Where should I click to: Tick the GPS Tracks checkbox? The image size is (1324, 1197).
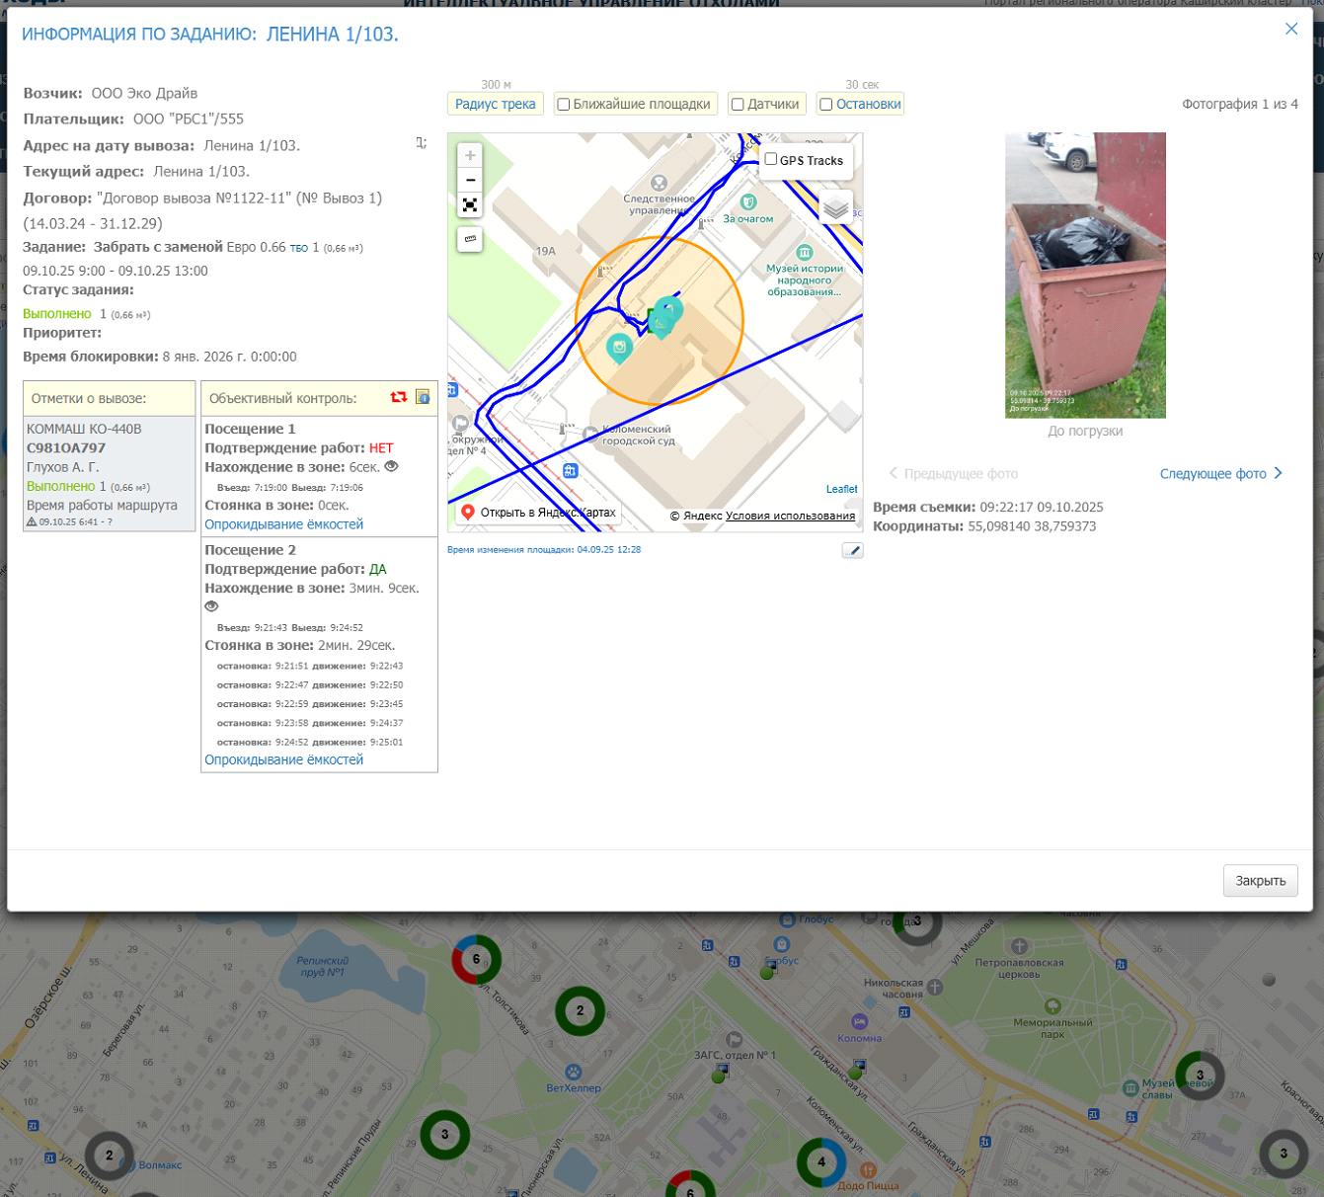(771, 160)
